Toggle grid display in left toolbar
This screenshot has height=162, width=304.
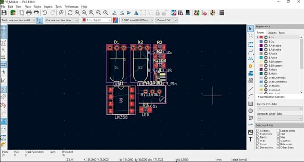(x=4, y=29)
